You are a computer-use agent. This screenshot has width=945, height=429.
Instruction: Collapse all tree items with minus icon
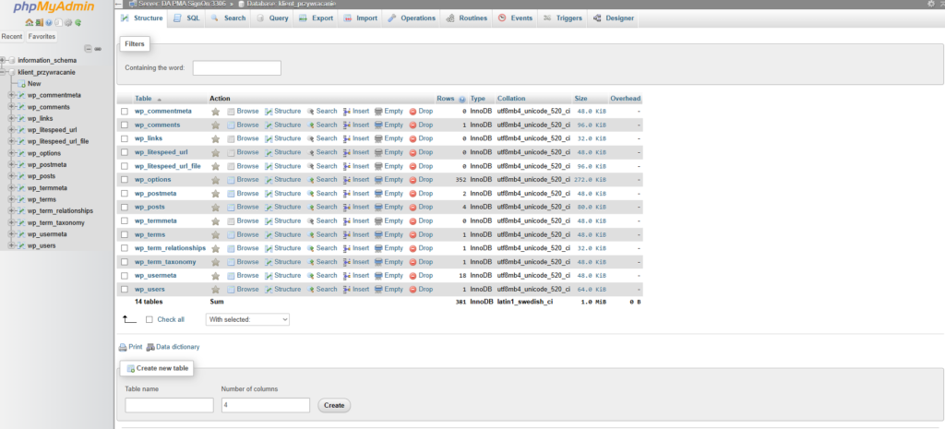point(87,48)
